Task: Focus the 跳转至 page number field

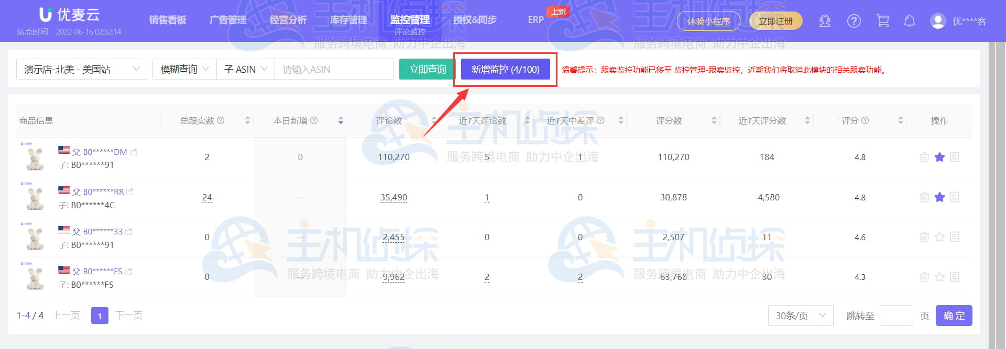Action: pyautogui.click(x=896, y=316)
